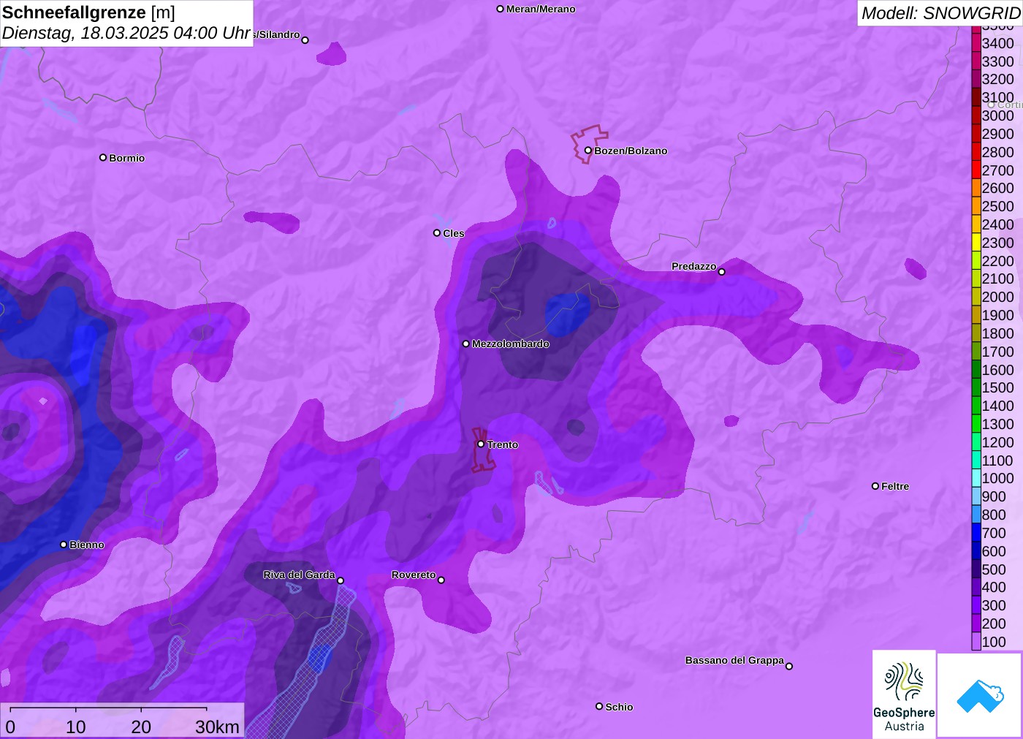Click the Schio label text
This screenshot has height=739, width=1023.
(619, 707)
